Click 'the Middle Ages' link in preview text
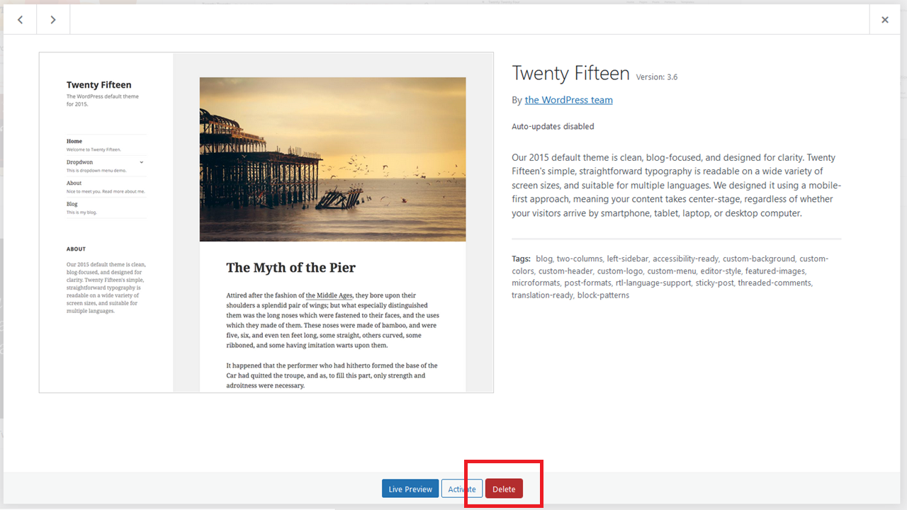This screenshot has height=510, width=907. tap(329, 295)
